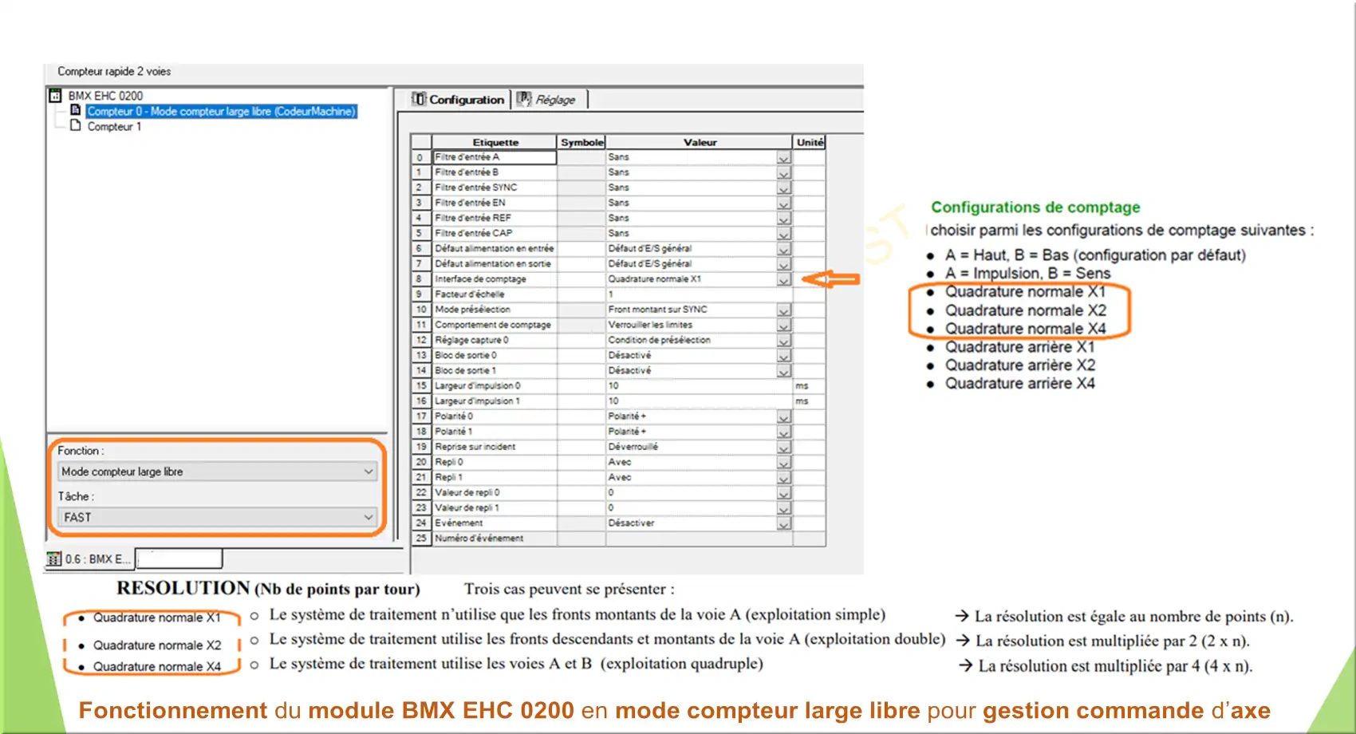Open Filtre d'entrée CAP value dropdown

click(x=783, y=234)
